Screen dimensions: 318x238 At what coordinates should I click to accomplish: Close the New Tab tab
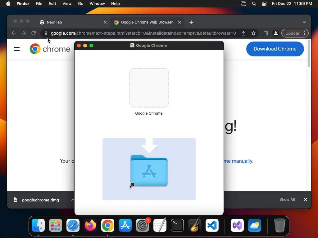(x=105, y=22)
